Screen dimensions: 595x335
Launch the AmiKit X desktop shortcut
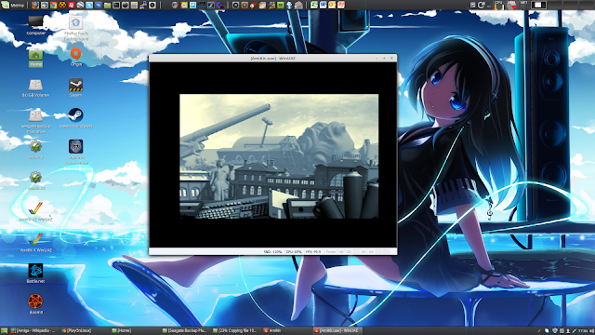(x=35, y=149)
